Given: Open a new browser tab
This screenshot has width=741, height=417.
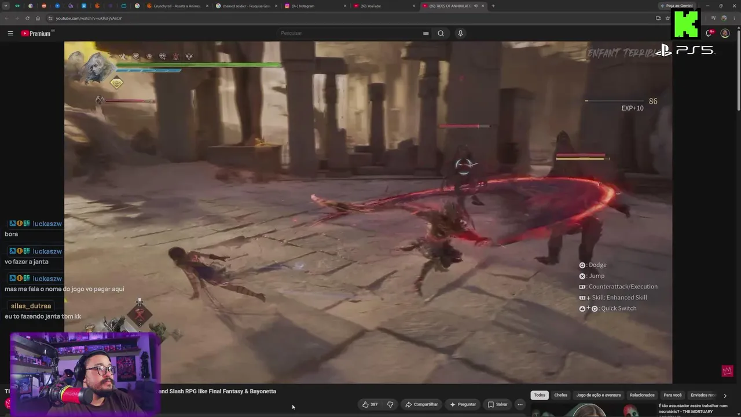Looking at the screenshot, I should coord(493,6).
